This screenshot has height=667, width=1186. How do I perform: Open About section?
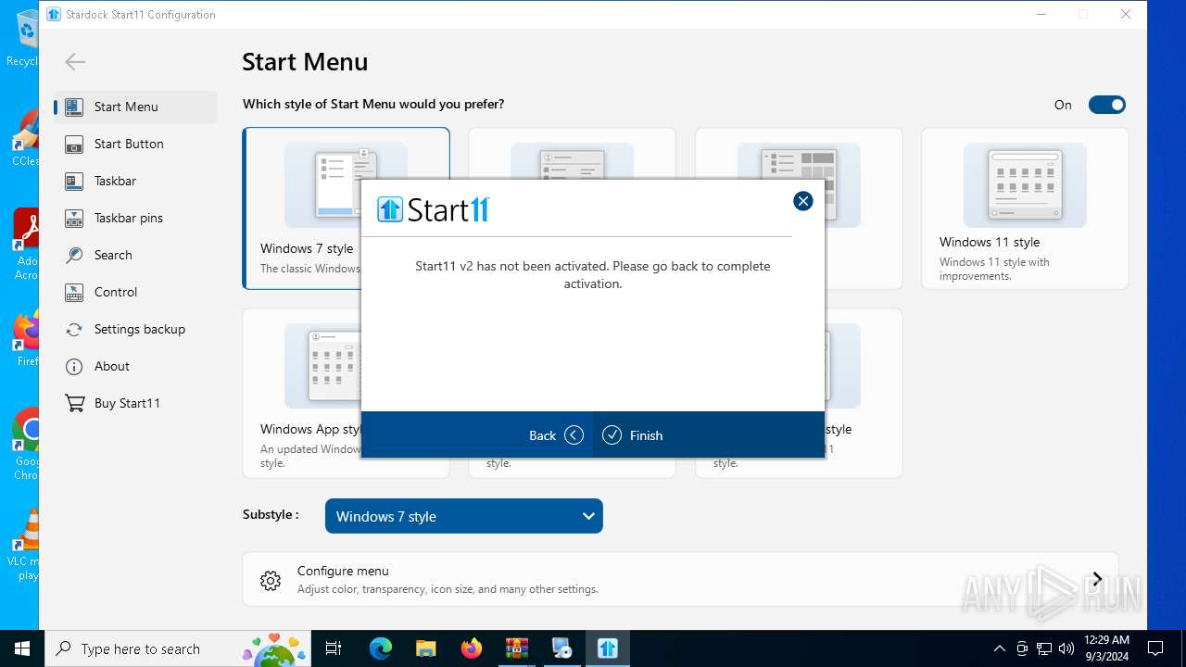pyautogui.click(x=135, y=366)
